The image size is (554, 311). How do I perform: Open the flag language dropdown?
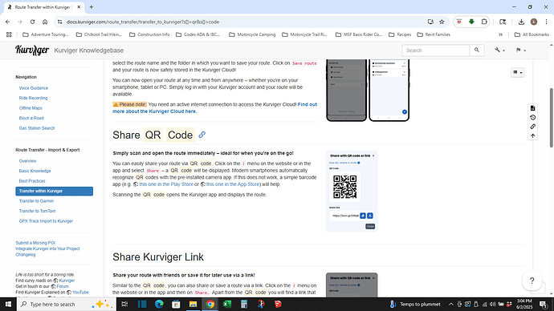520,50
